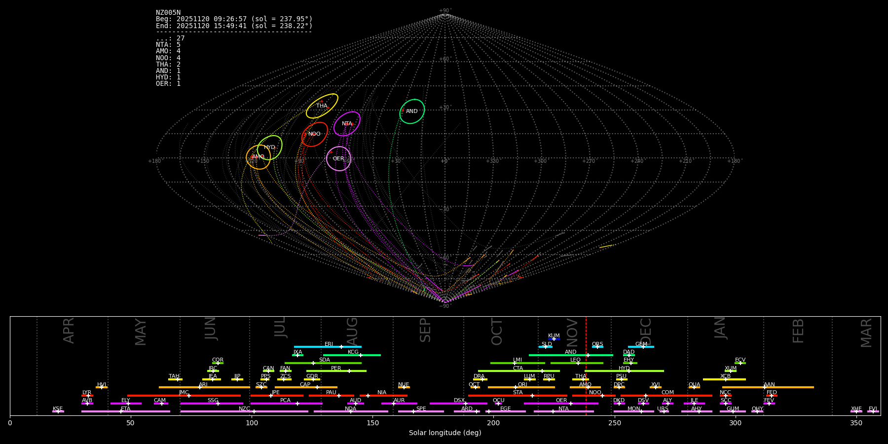Click the yellow THA radiant ellipse on sky map
Image resolution: width=888 pixels, height=444 pixels.
click(x=322, y=106)
